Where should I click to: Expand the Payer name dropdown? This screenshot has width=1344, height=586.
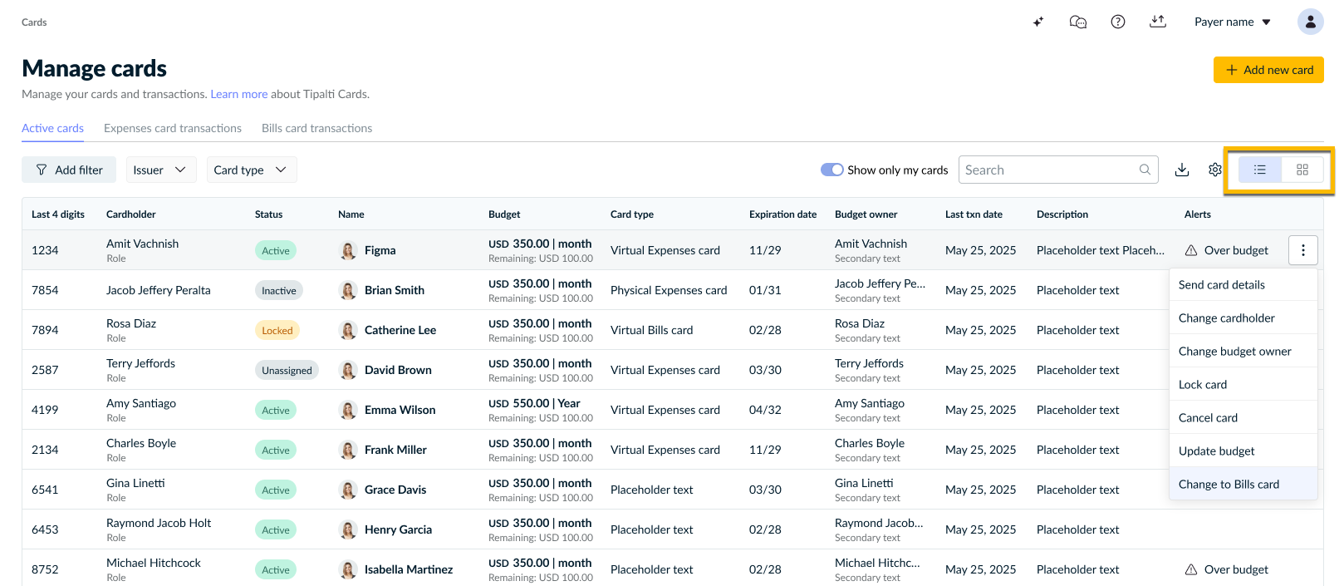[x=1233, y=22]
